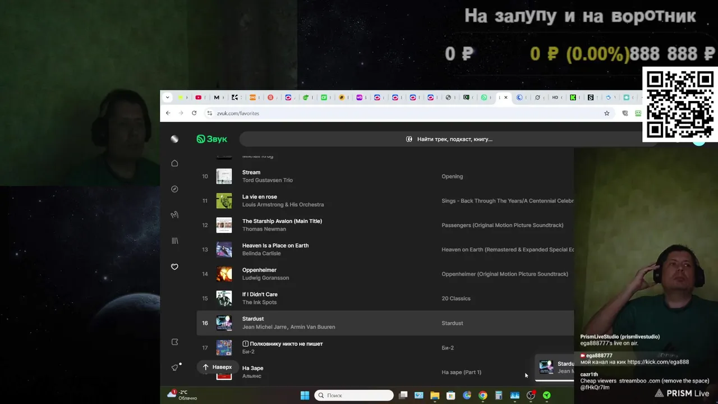This screenshot has width=718, height=404.
Task: Open Google Chrome from the taskbar
Action: tap(482, 396)
